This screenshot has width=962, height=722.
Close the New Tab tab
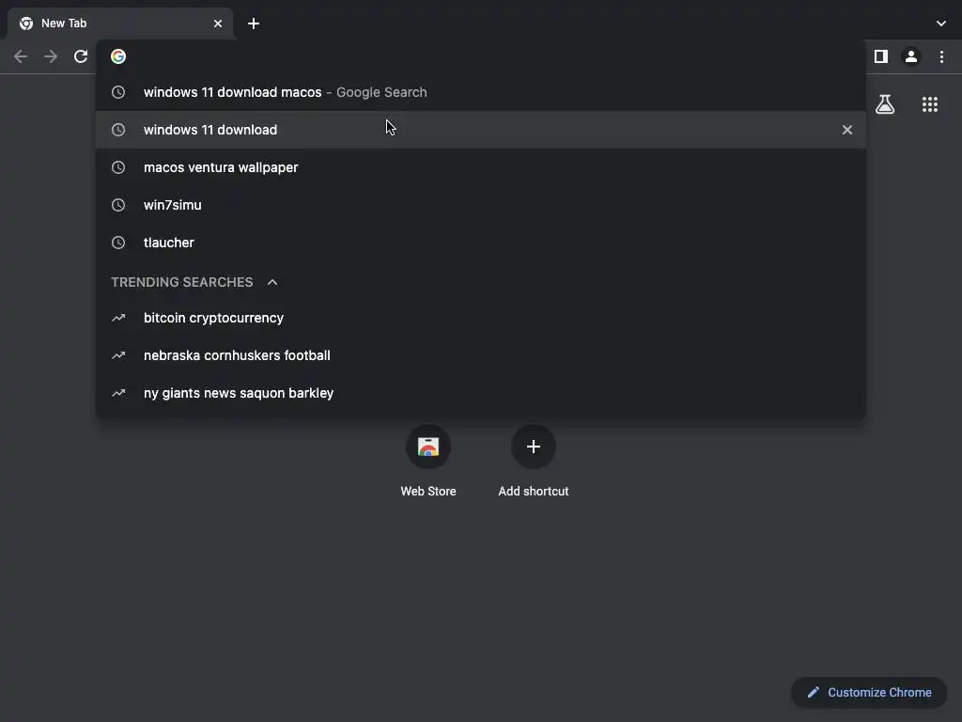tap(218, 24)
